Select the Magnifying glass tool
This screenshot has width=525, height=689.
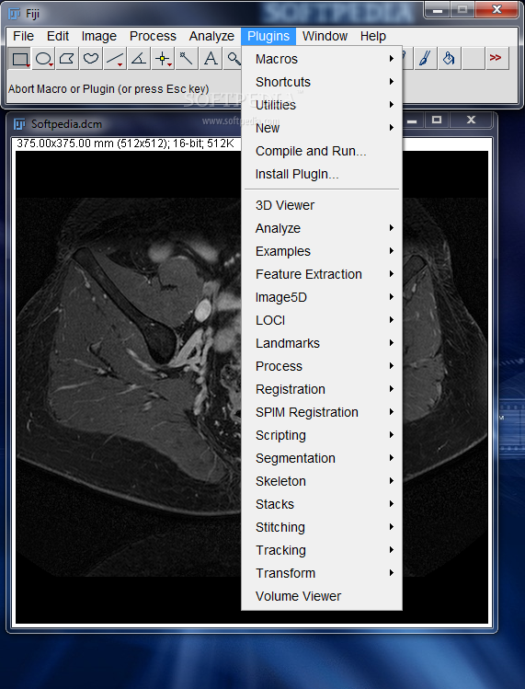[233, 59]
